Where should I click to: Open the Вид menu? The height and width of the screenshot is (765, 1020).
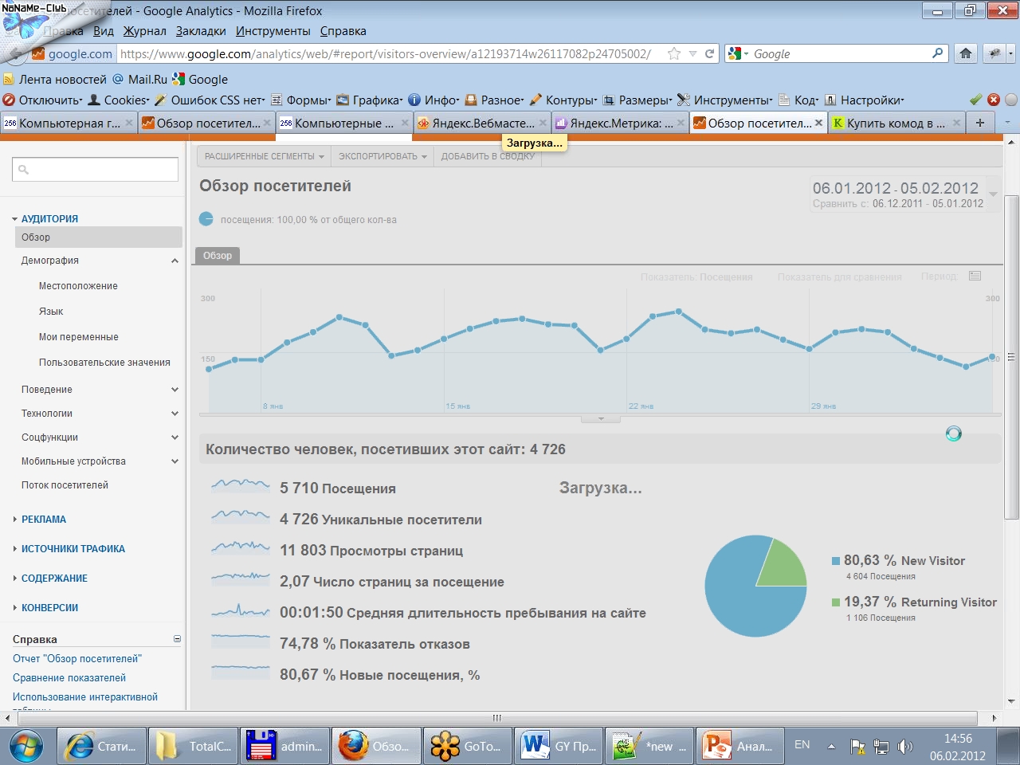tap(104, 31)
